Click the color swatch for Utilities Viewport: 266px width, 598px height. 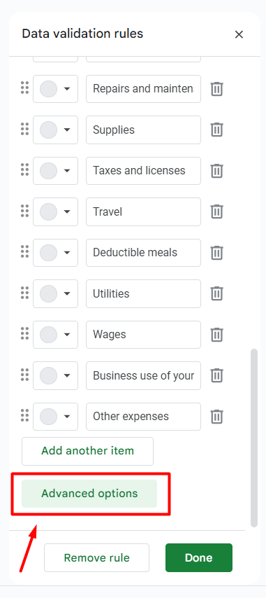49,293
